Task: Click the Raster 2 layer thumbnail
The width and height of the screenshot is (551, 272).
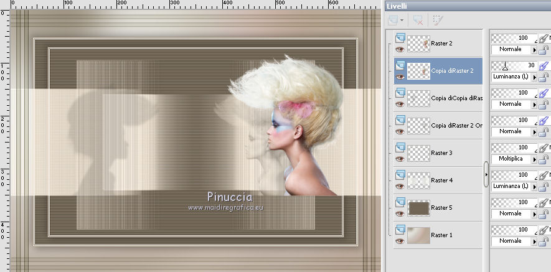Action: coord(418,44)
